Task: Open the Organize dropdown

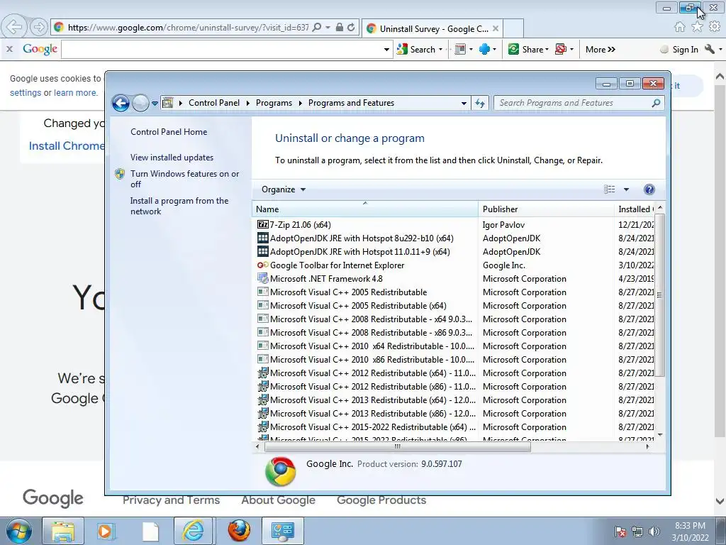Action: (x=284, y=189)
